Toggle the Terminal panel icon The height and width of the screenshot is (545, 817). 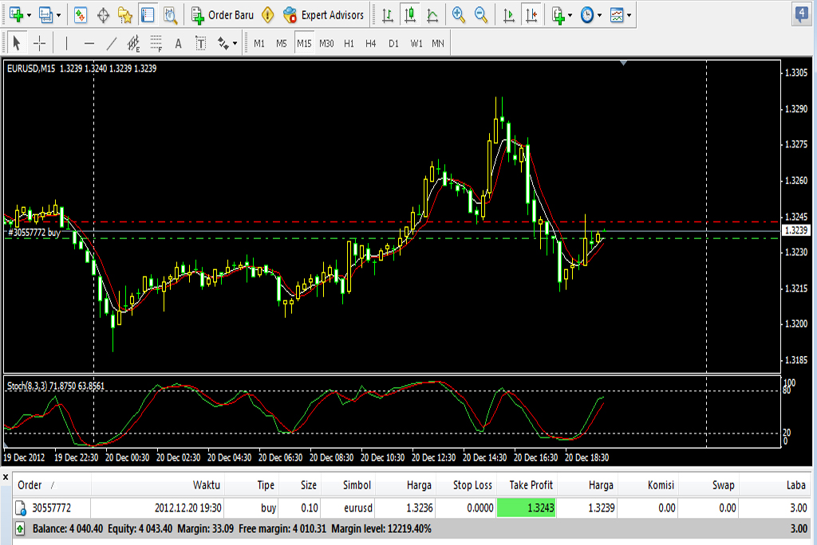tap(148, 15)
